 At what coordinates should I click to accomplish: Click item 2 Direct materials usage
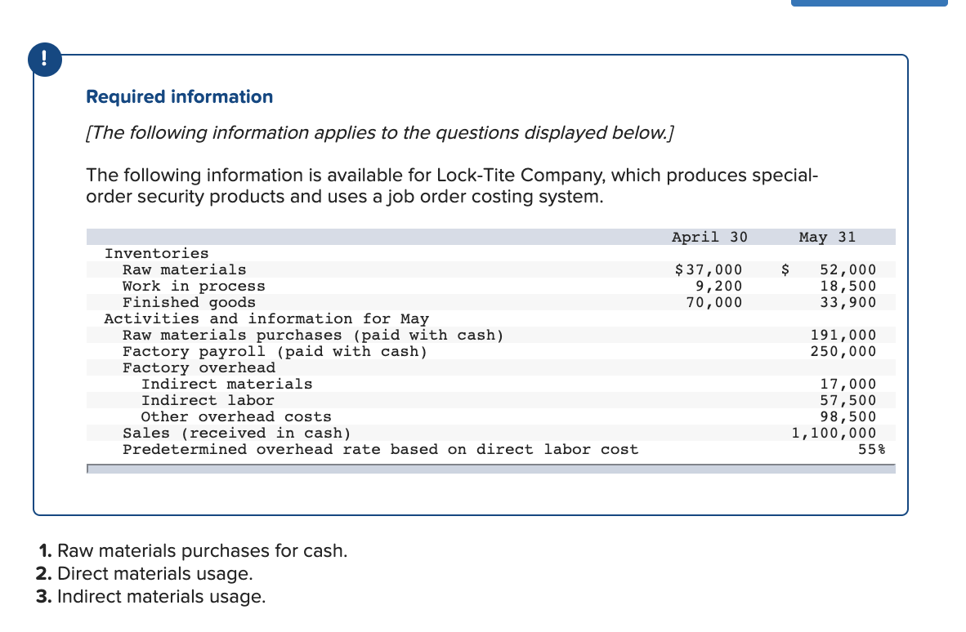click(x=144, y=573)
